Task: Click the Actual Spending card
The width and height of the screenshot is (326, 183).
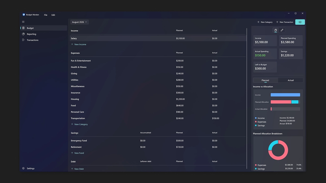Action: point(265,54)
